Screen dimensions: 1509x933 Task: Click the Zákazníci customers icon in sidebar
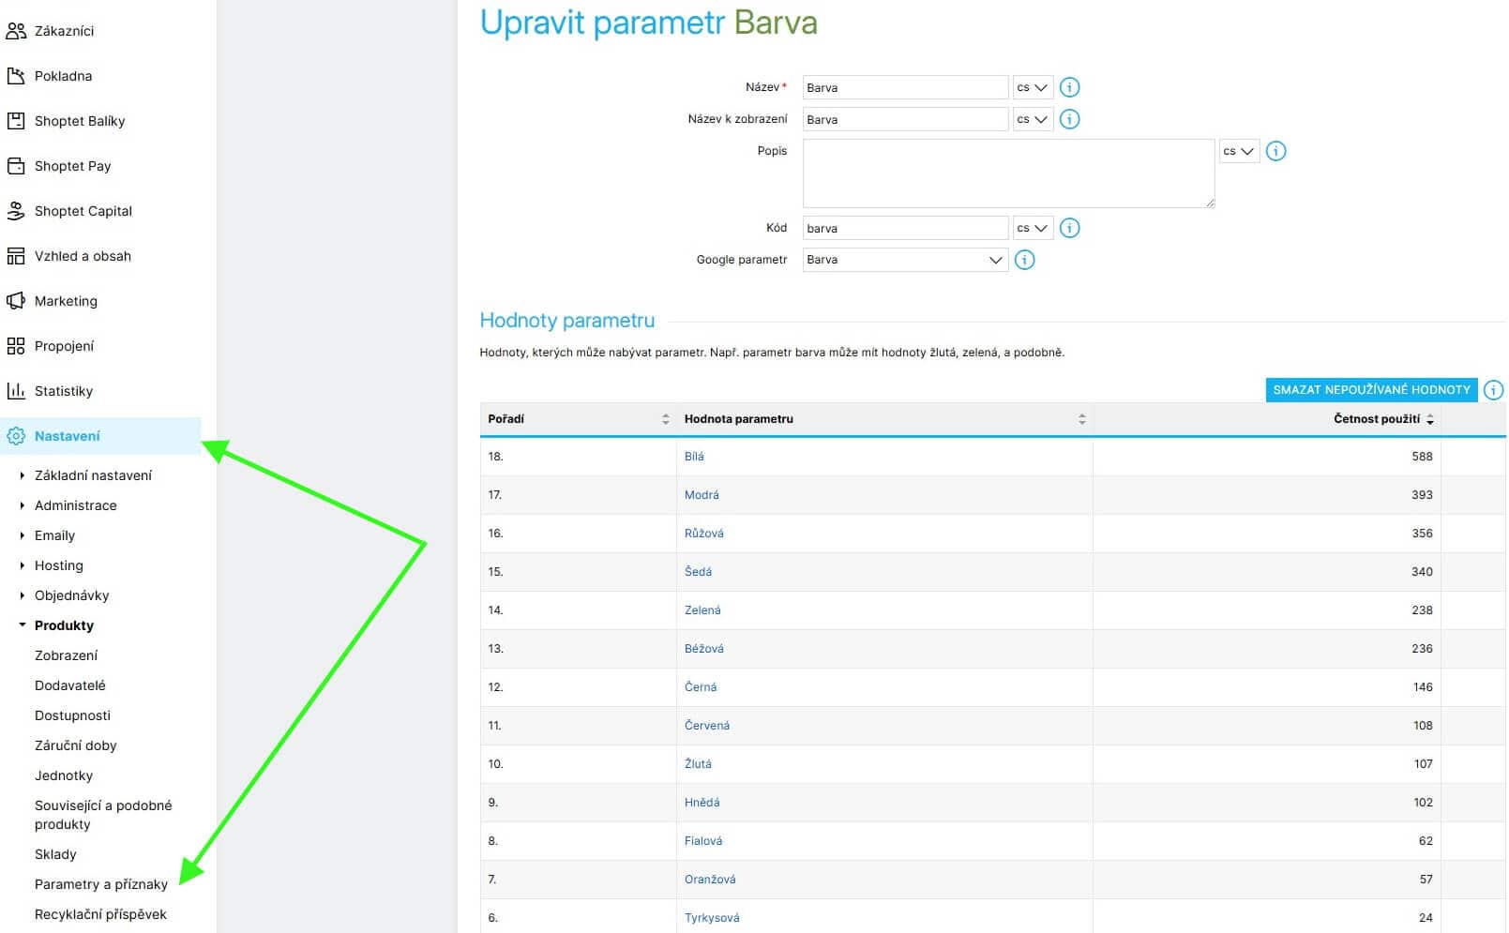16,31
